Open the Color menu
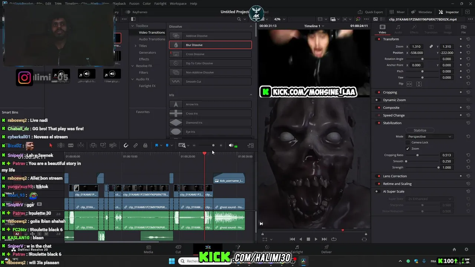Viewport: 475px width, 267px height. 147,3
